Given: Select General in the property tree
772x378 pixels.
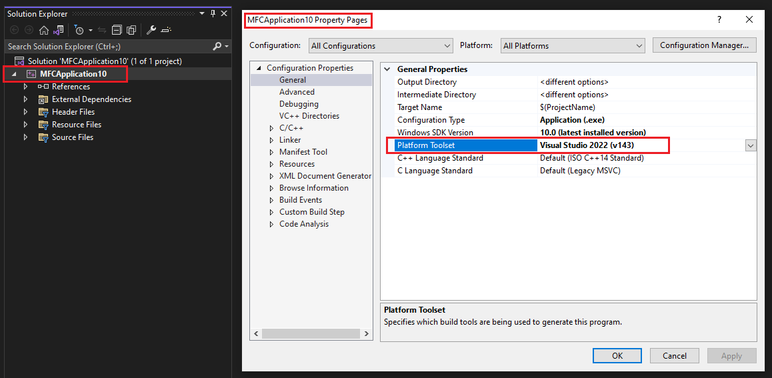Looking at the screenshot, I should 293,80.
